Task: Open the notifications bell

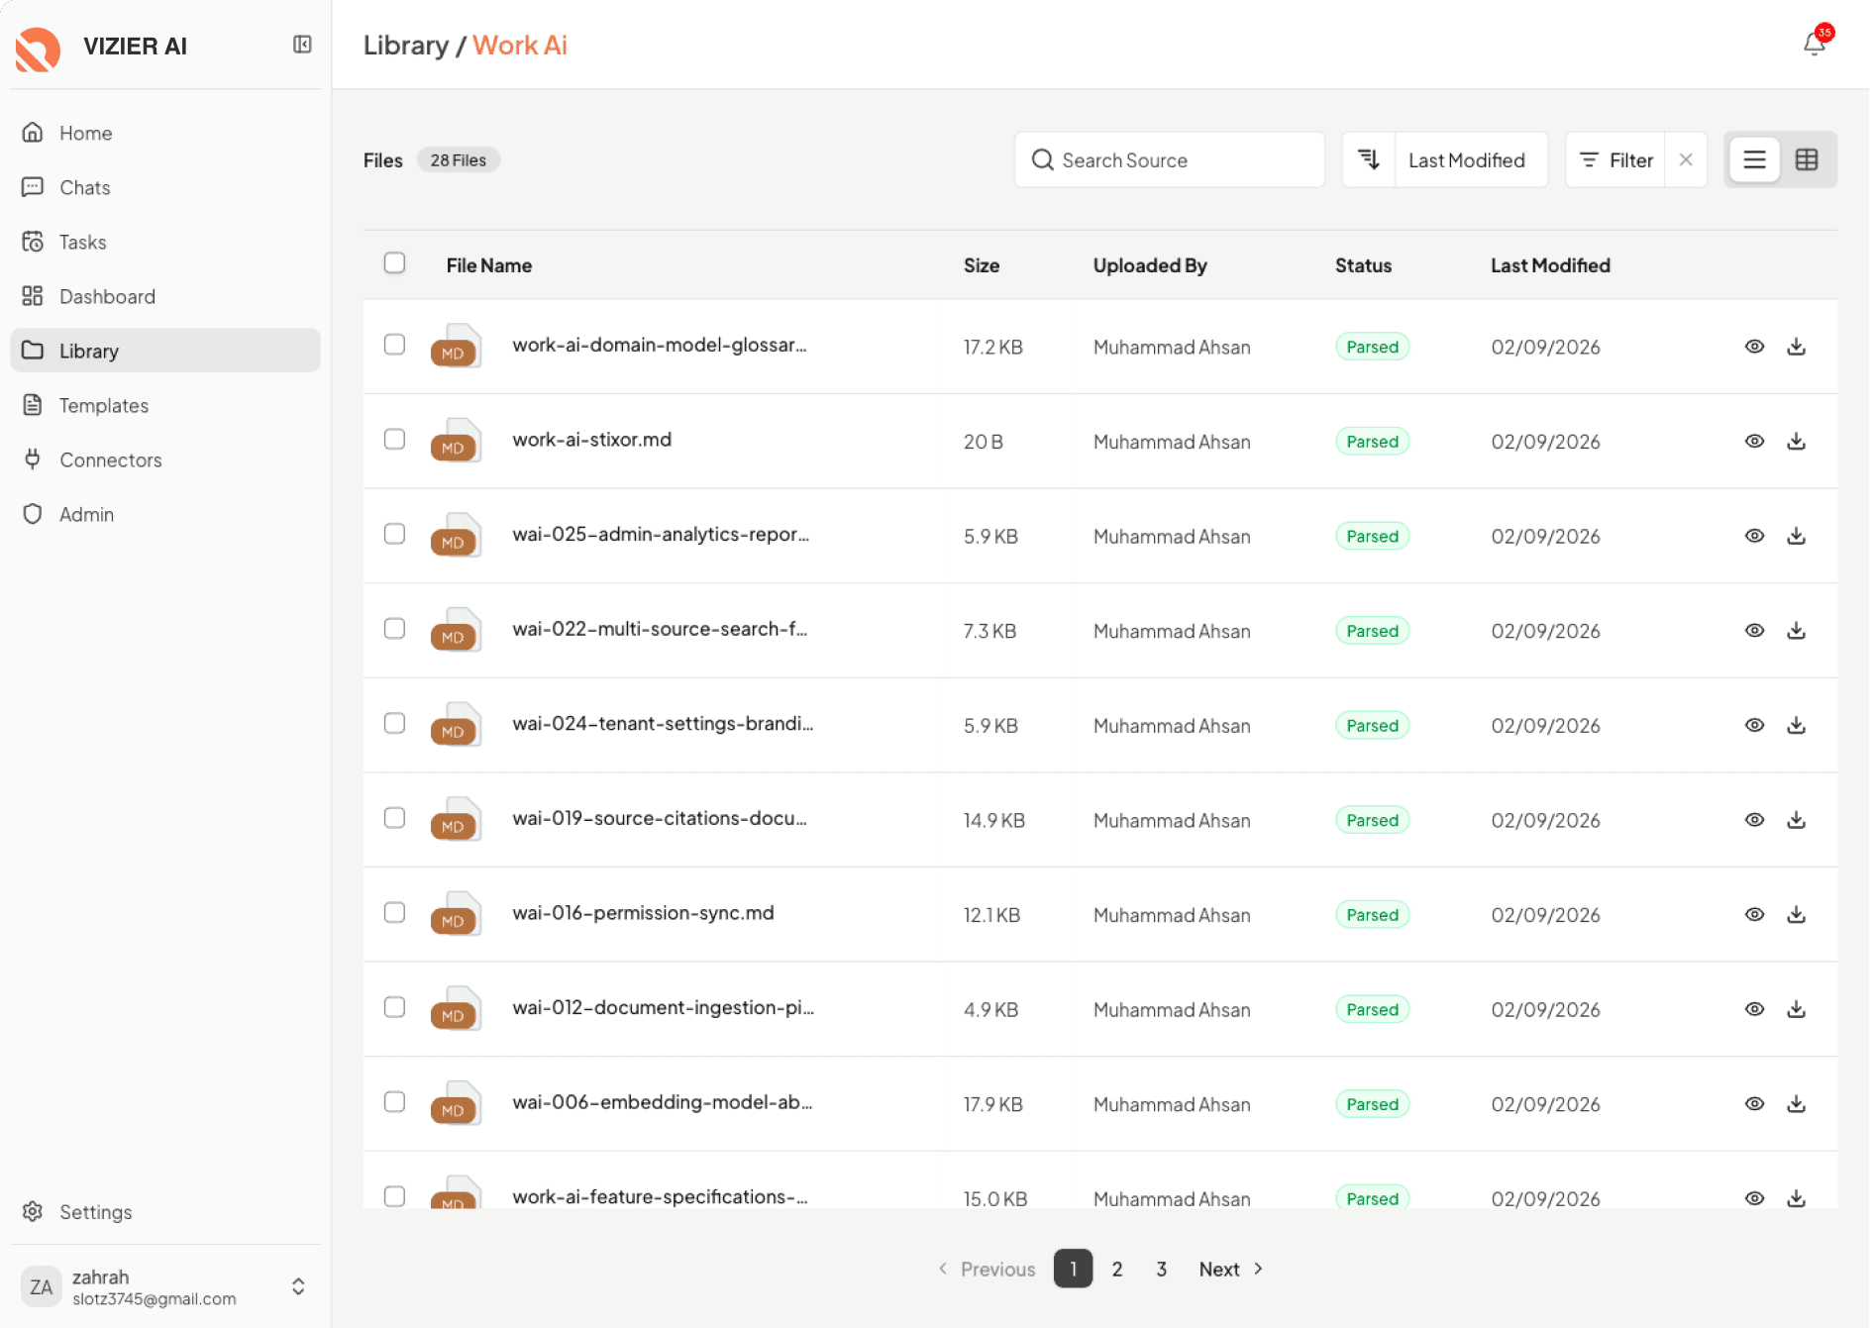Action: [x=1815, y=44]
